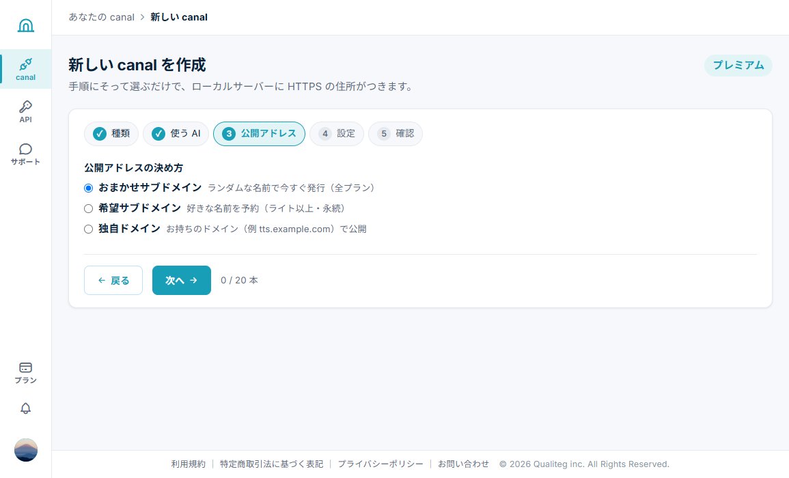
Task: Go to the 使う AI step
Action: pos(176,133)
